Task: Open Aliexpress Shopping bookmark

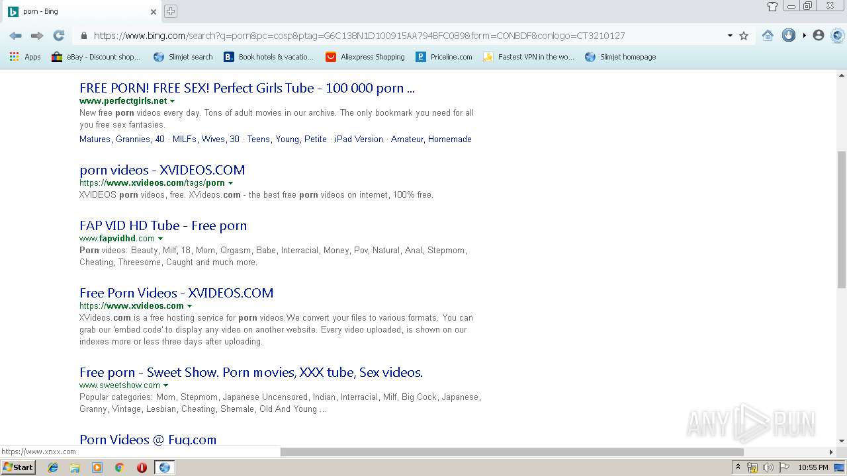Action: tap(365, 57)
